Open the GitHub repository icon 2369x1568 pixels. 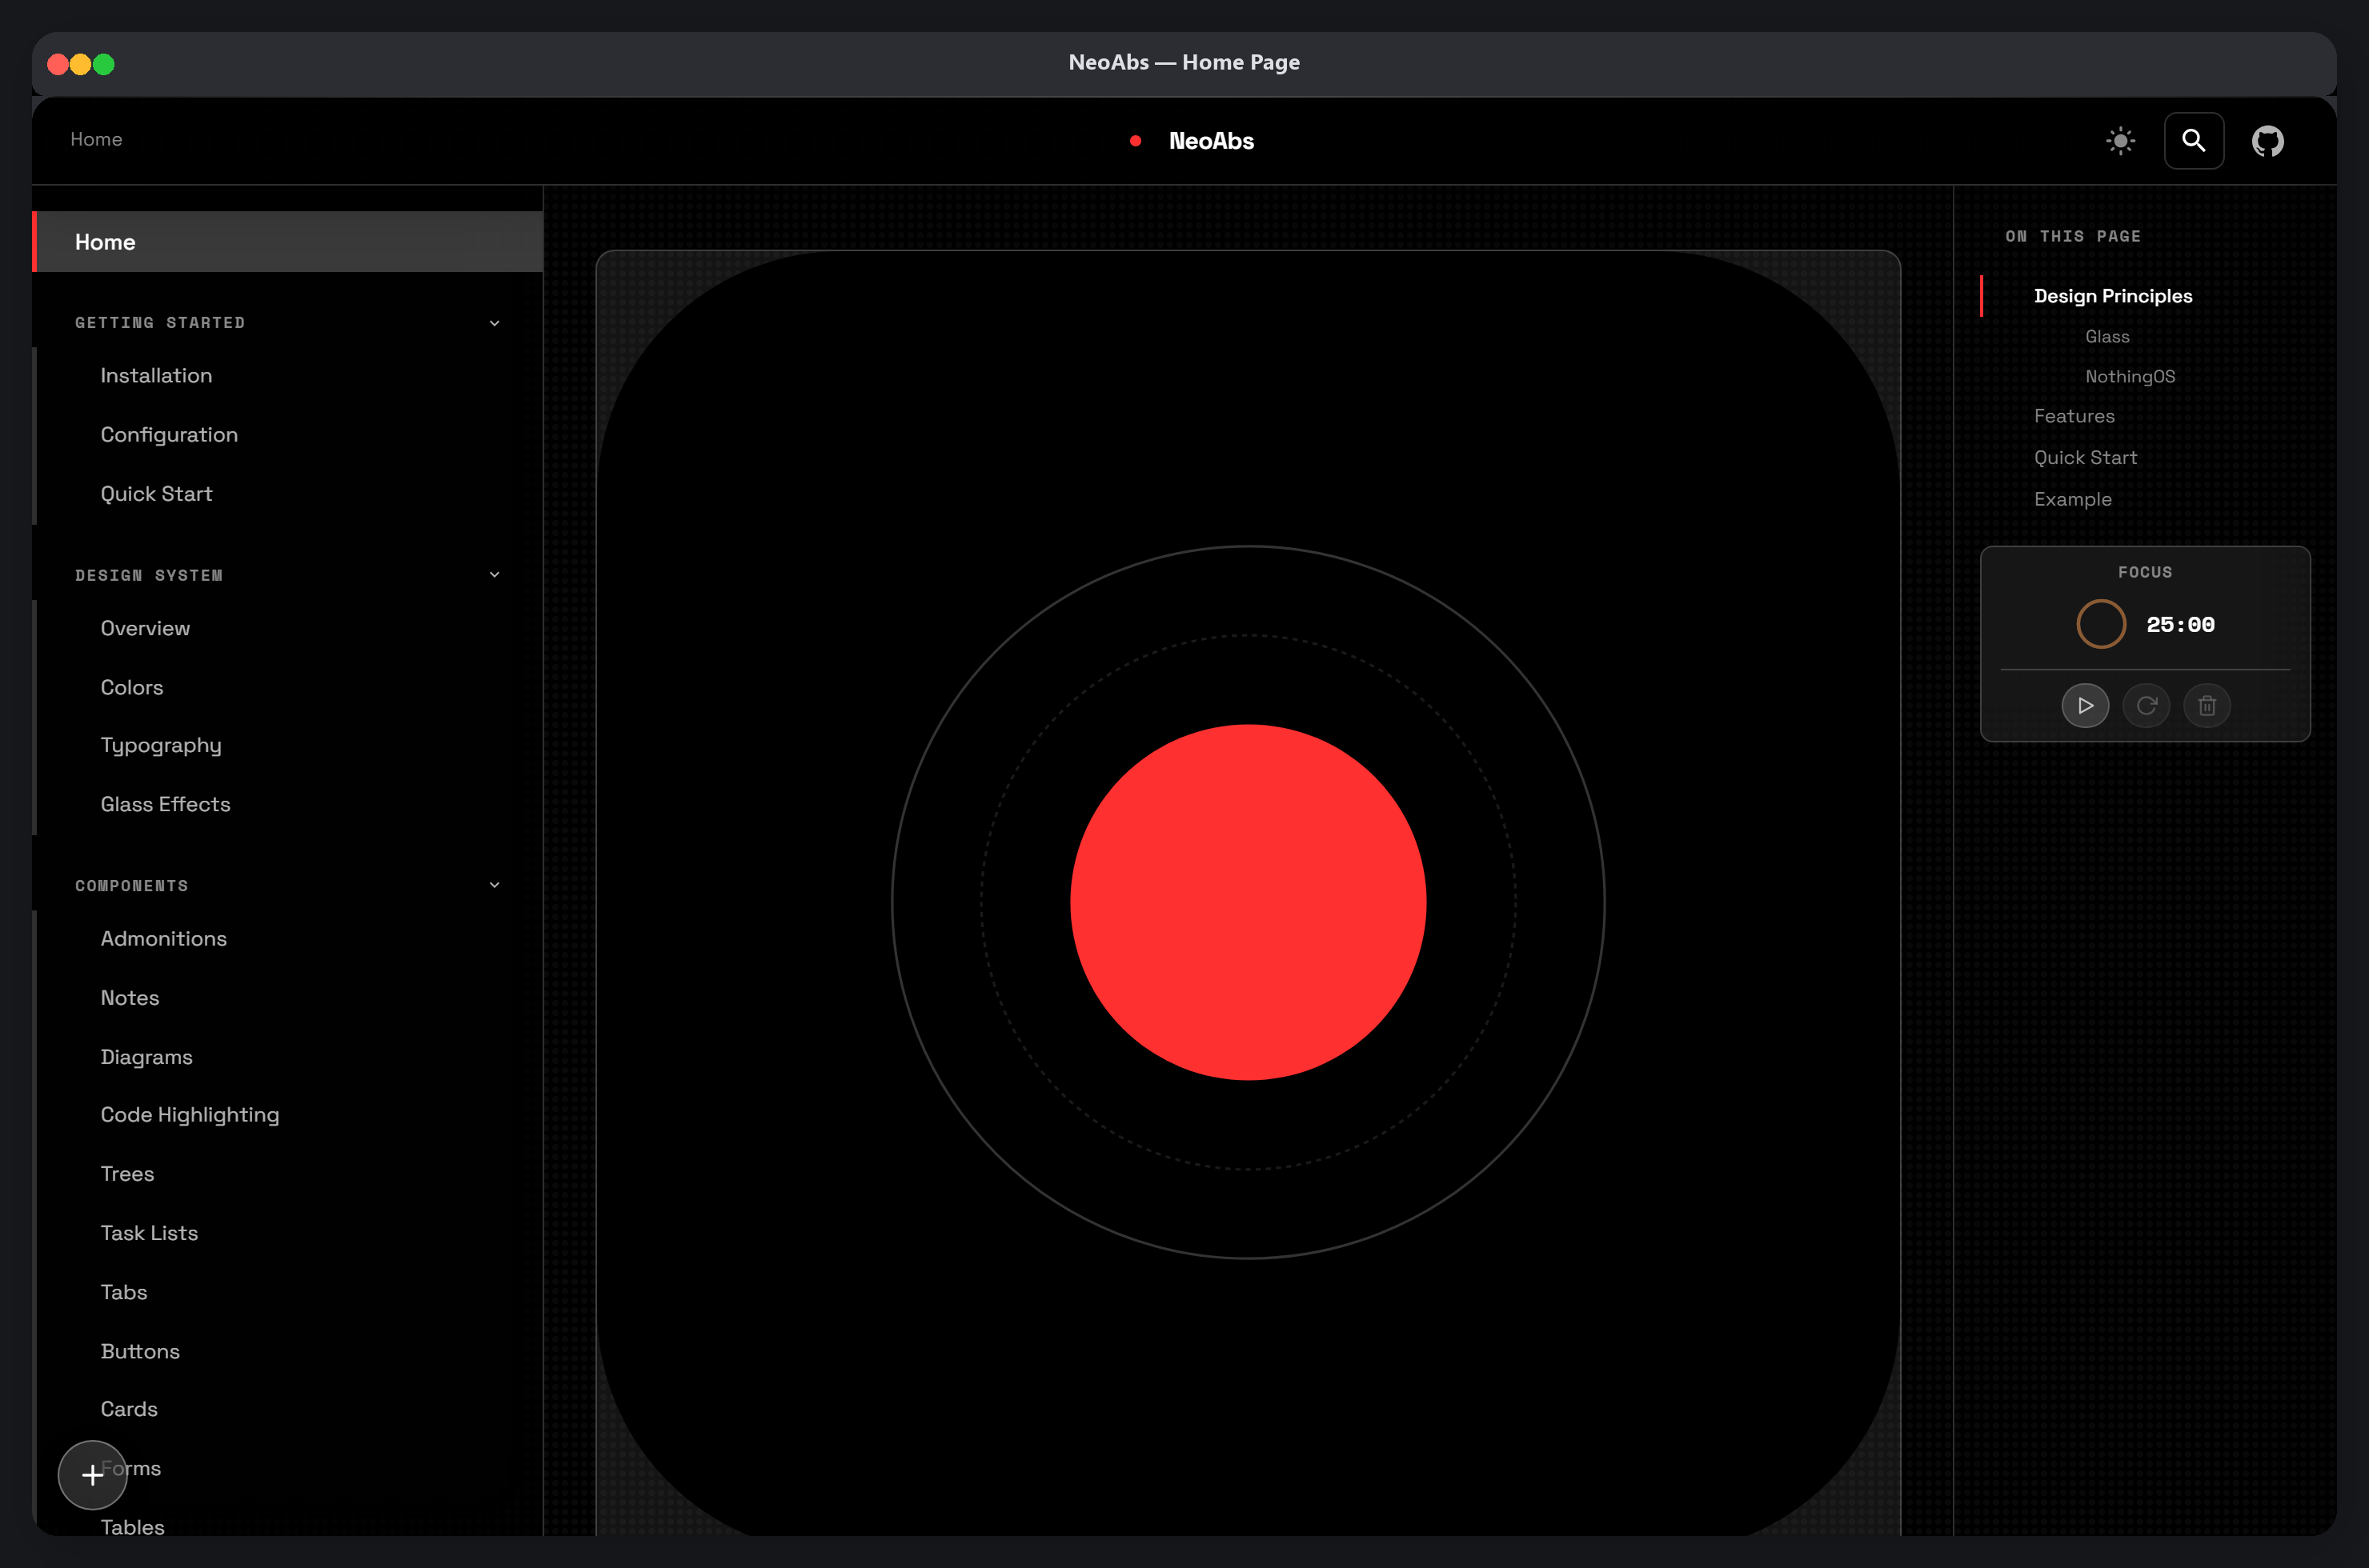pyautogui.click(x=2268, y=141)
